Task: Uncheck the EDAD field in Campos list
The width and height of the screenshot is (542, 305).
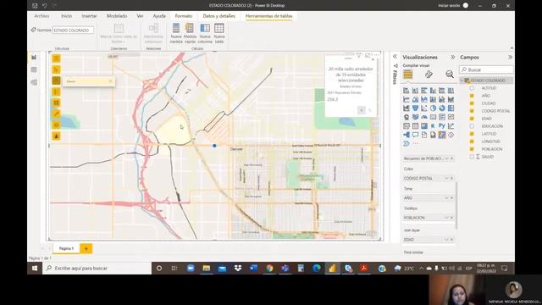Action: [x=472, y=119]
